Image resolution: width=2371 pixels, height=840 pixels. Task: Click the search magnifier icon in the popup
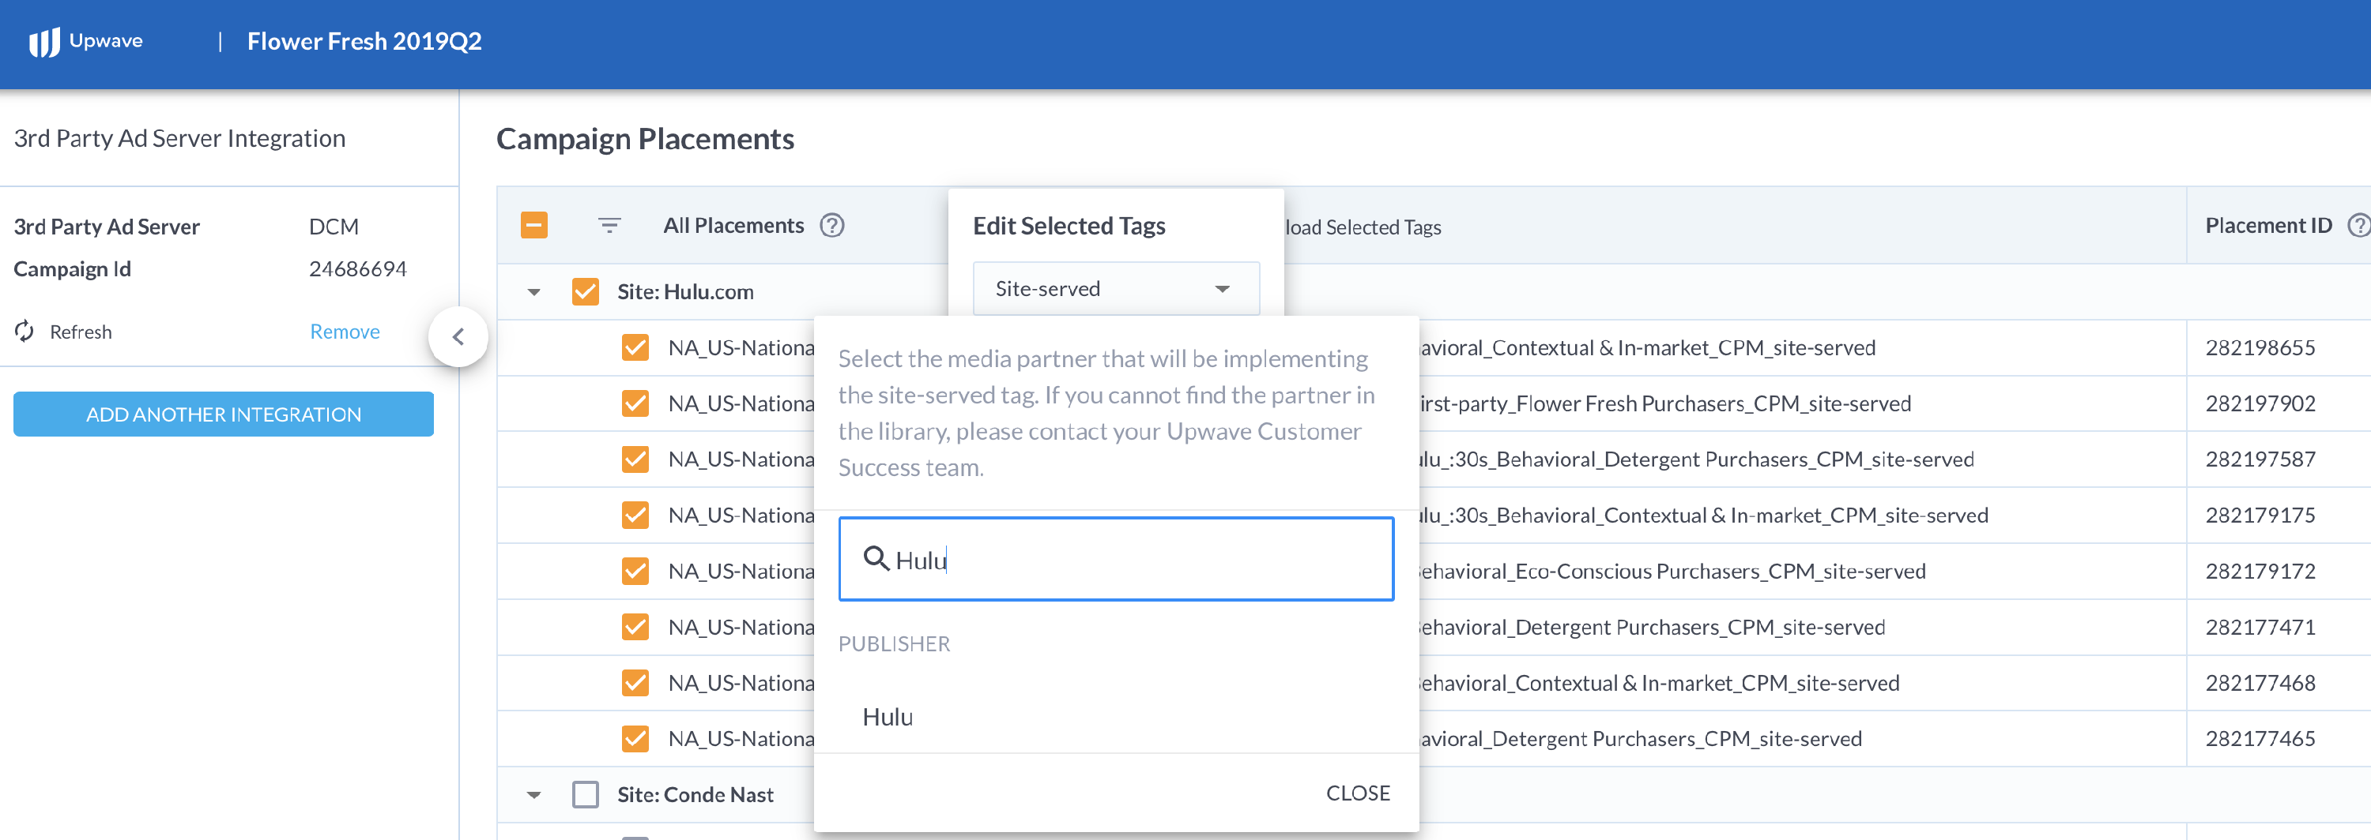click(876, 558)
